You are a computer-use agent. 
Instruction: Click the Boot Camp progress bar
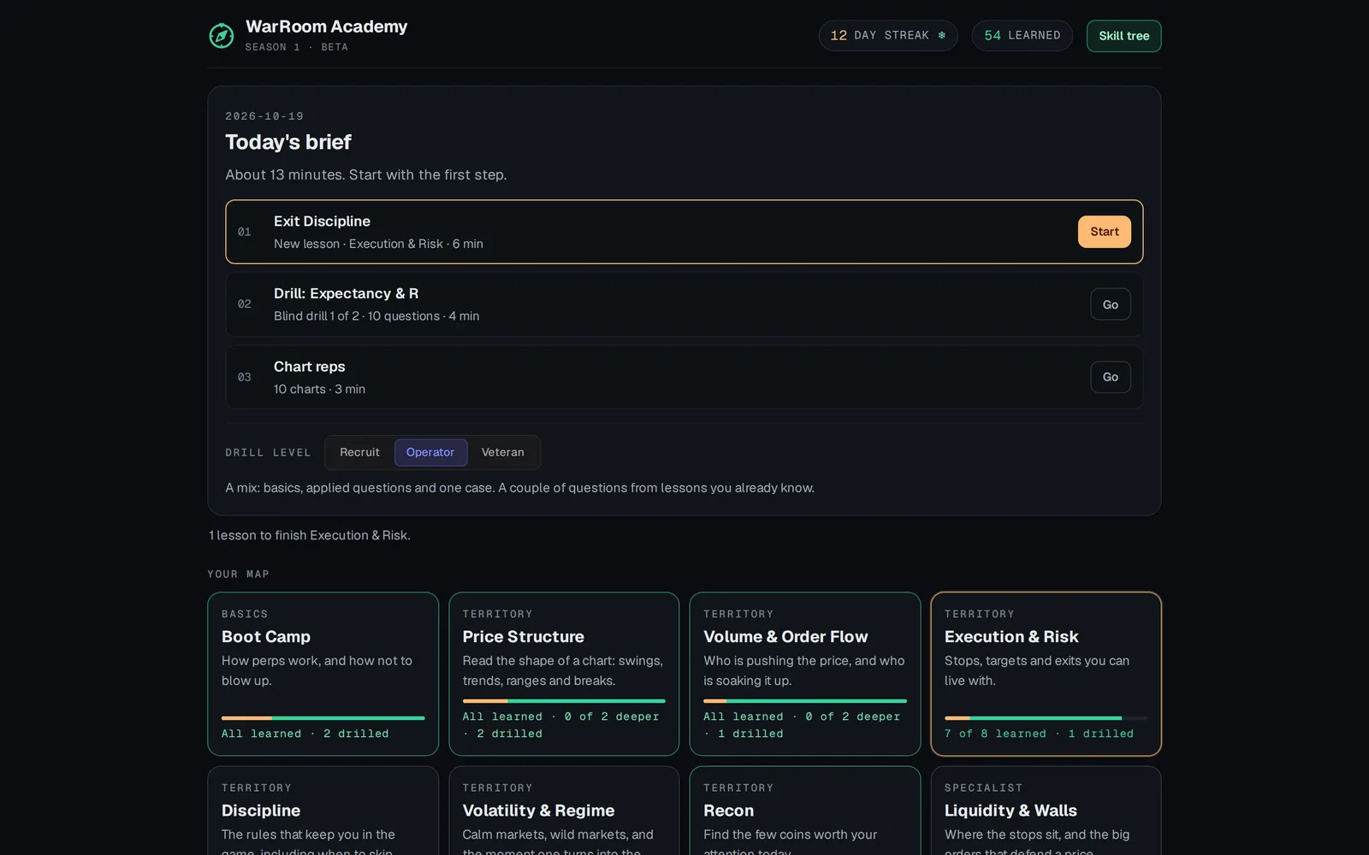coord(323,718)
